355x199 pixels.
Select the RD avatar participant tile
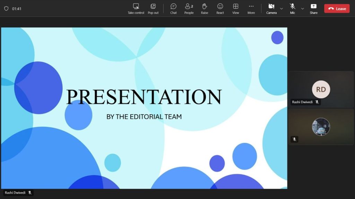pos(321,89)
